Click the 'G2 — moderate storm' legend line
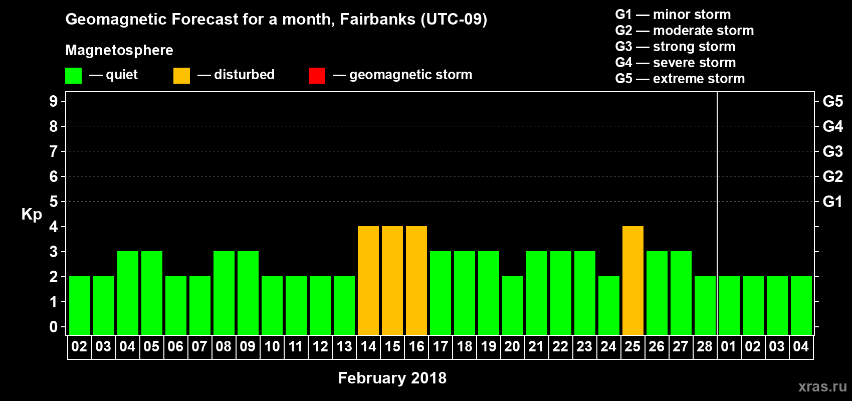The image size is (852, 401). click(685, 31)
